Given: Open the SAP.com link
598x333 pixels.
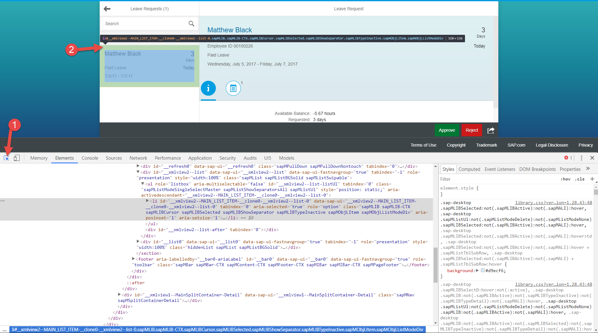Looking at the screenshot, I should click(516, 145).
